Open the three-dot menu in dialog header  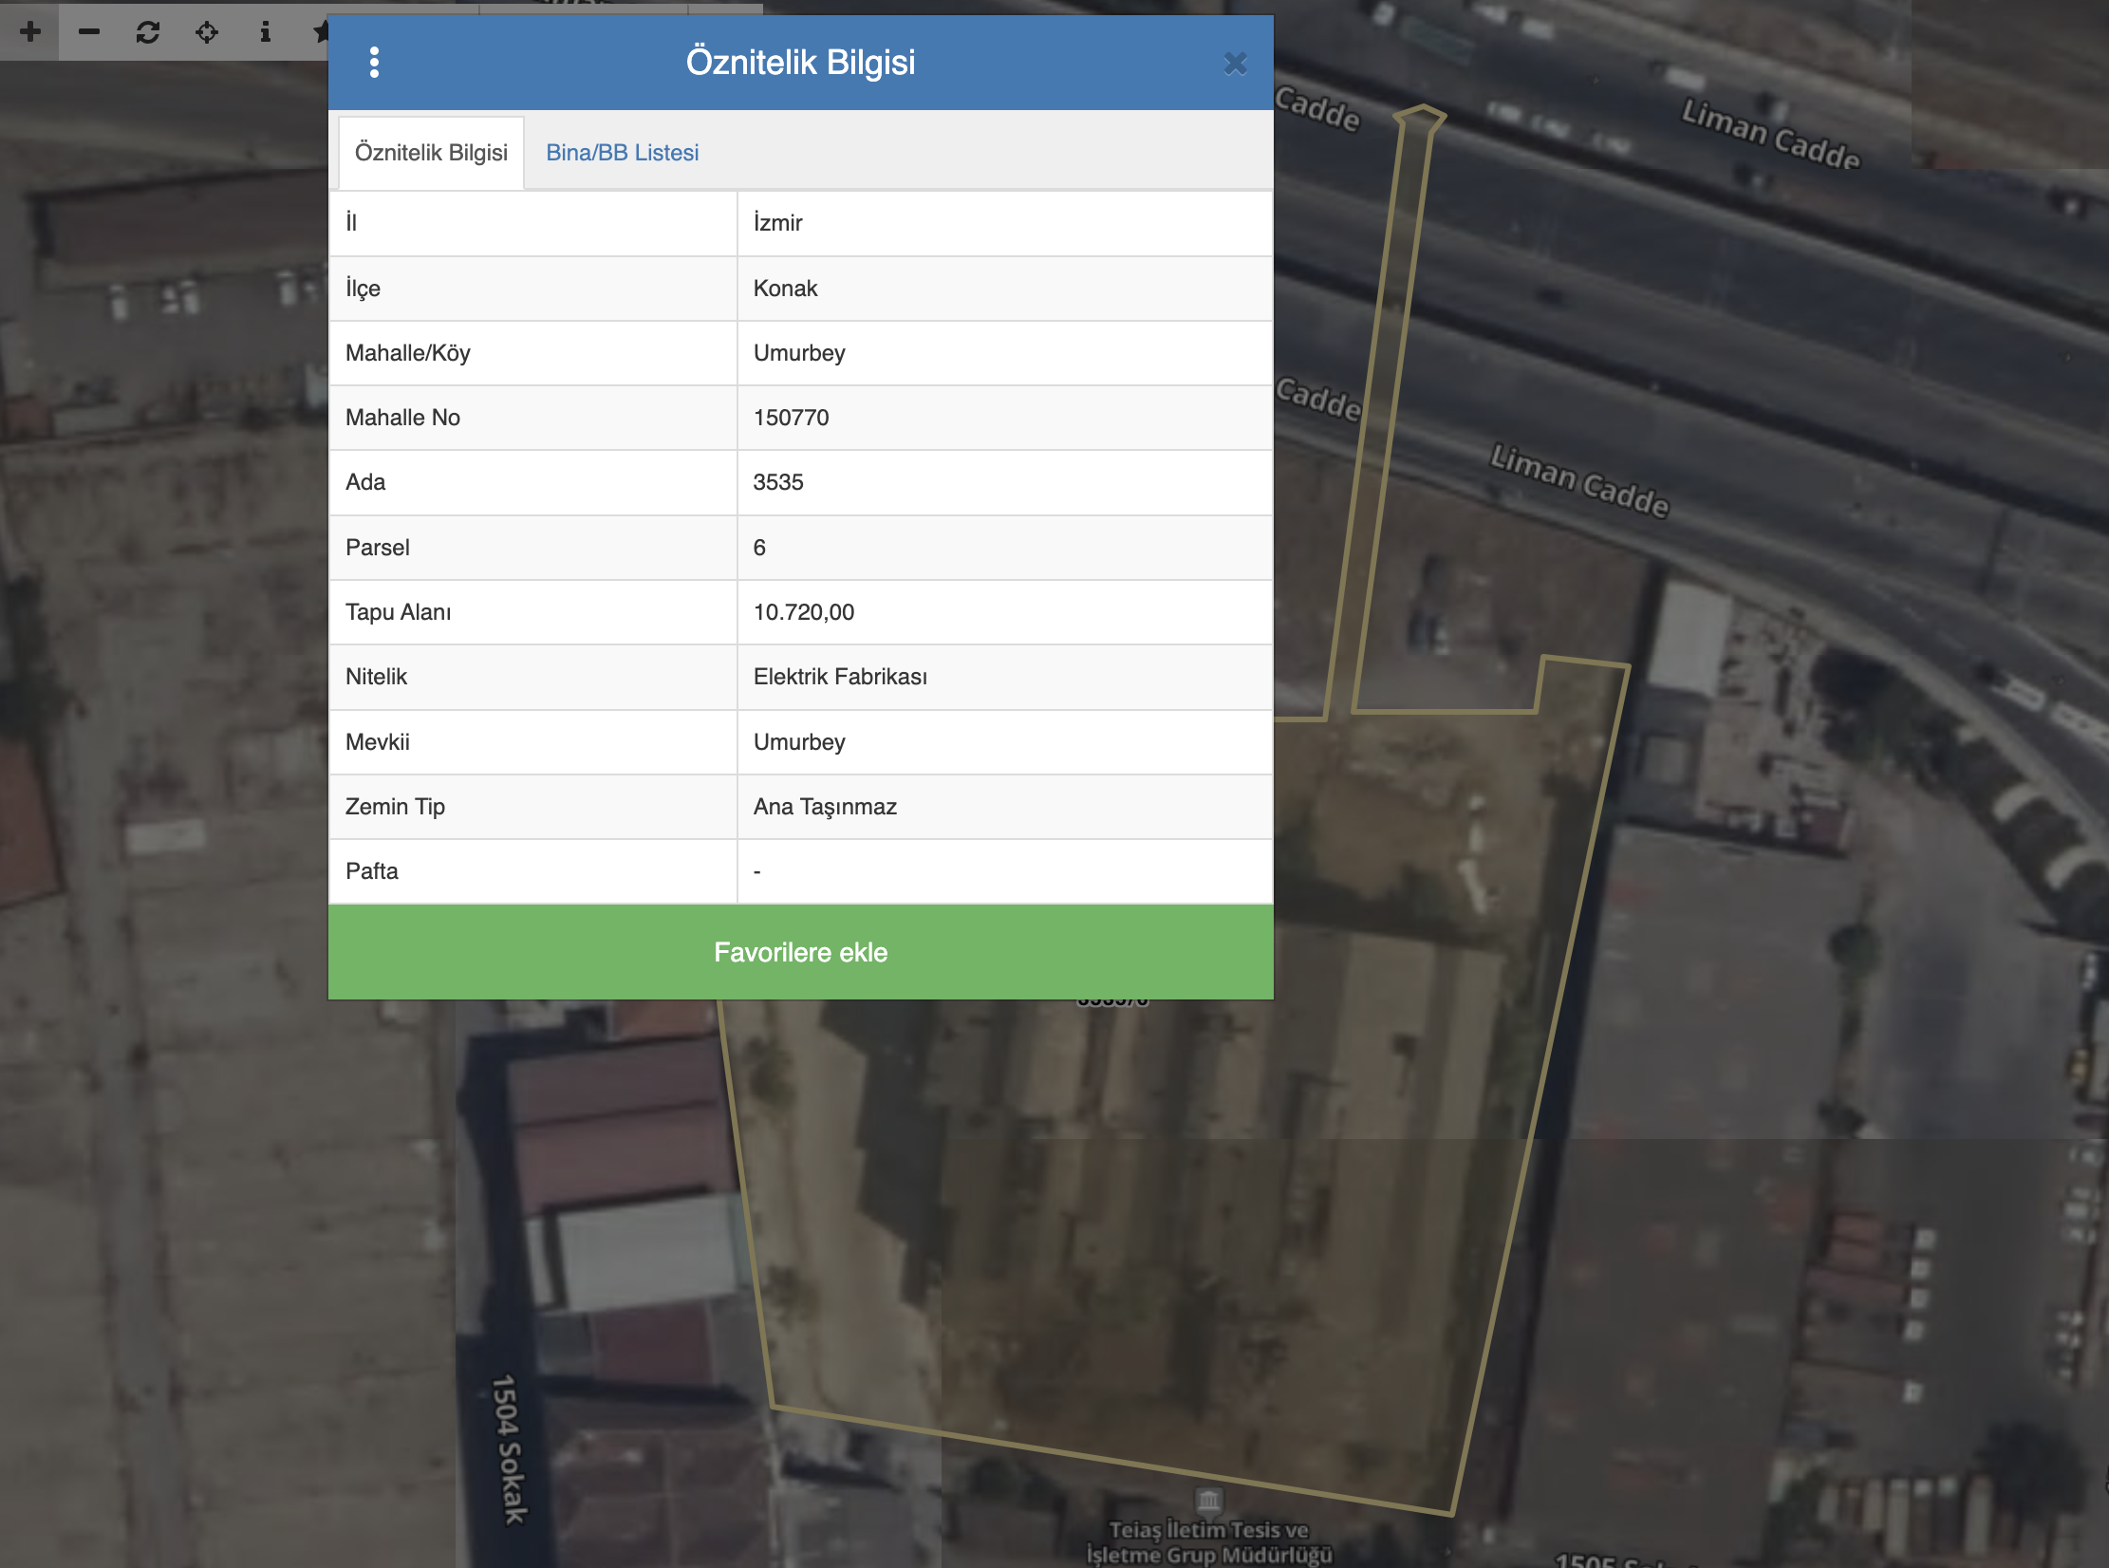[374, 63]
